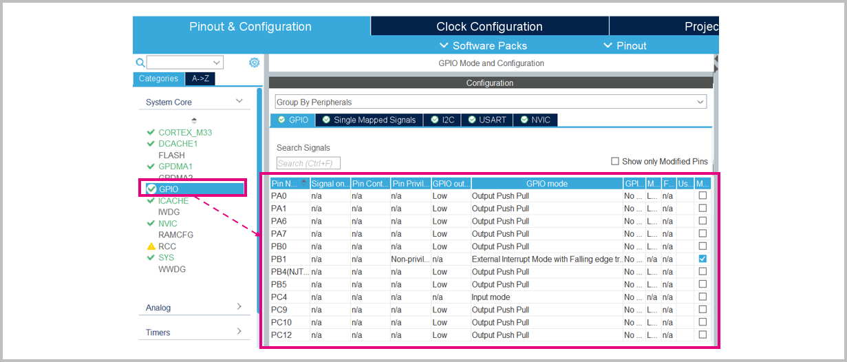This screenshot has height=362, width=847.
Task: Select DCACHE1 in the list
Action: 178,144
